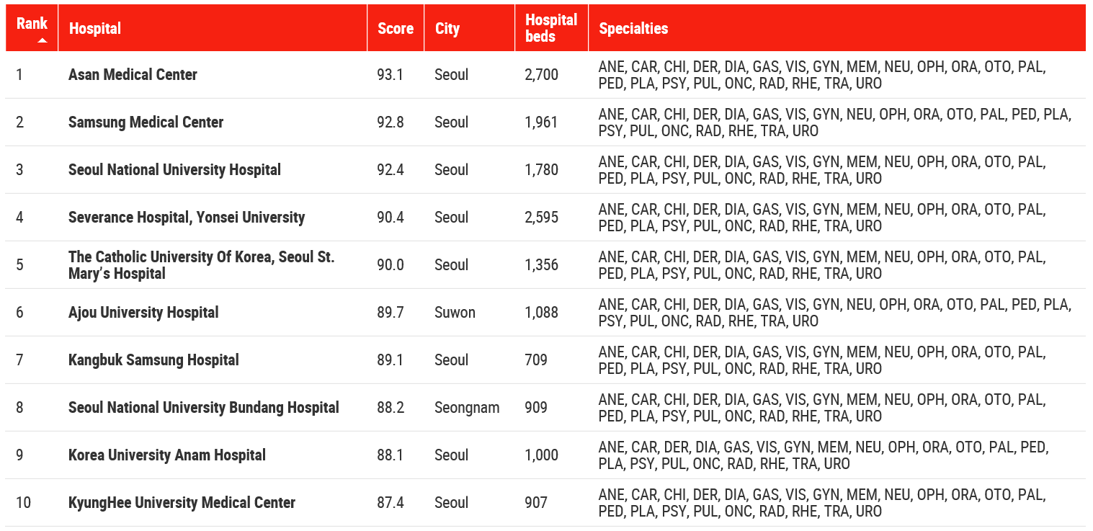Sort table by Hospital column header

click(95, 29)
